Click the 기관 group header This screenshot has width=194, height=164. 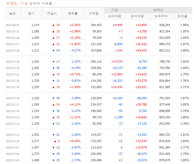(x=115, y=10)
